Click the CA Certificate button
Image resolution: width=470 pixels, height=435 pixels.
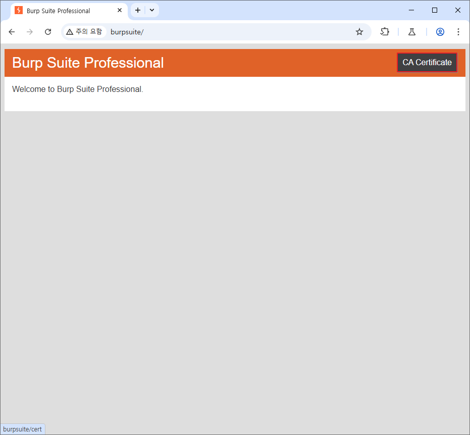tap(427, 63)
